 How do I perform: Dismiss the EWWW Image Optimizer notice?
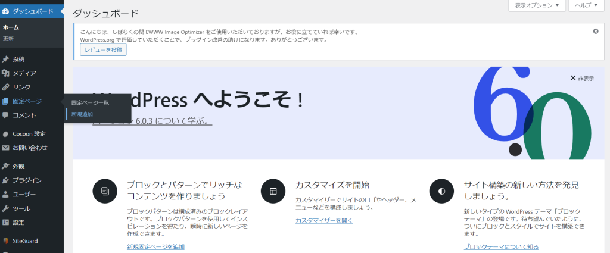(x=596, y=31)
